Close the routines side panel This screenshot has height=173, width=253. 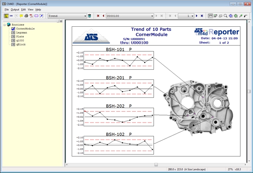click(x=61, y=21)
